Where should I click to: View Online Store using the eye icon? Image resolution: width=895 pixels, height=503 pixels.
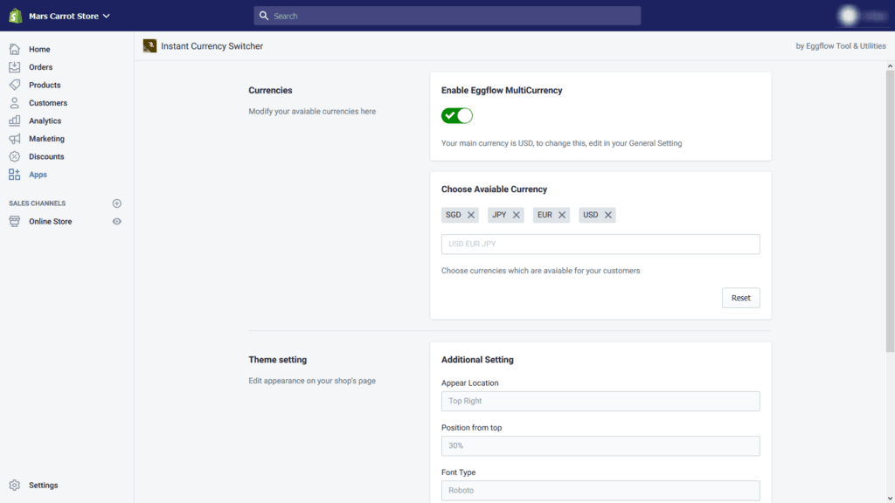[x=117, y=221]
